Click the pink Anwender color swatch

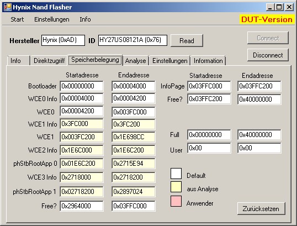176,201
